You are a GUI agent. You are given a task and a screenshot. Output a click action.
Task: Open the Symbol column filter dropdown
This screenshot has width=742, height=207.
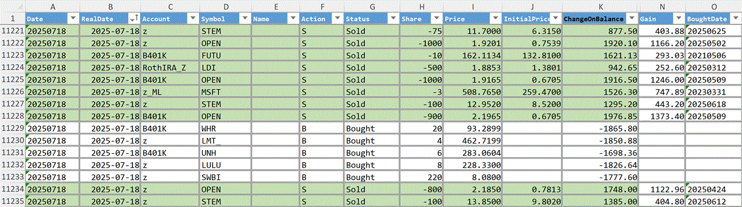244,19
